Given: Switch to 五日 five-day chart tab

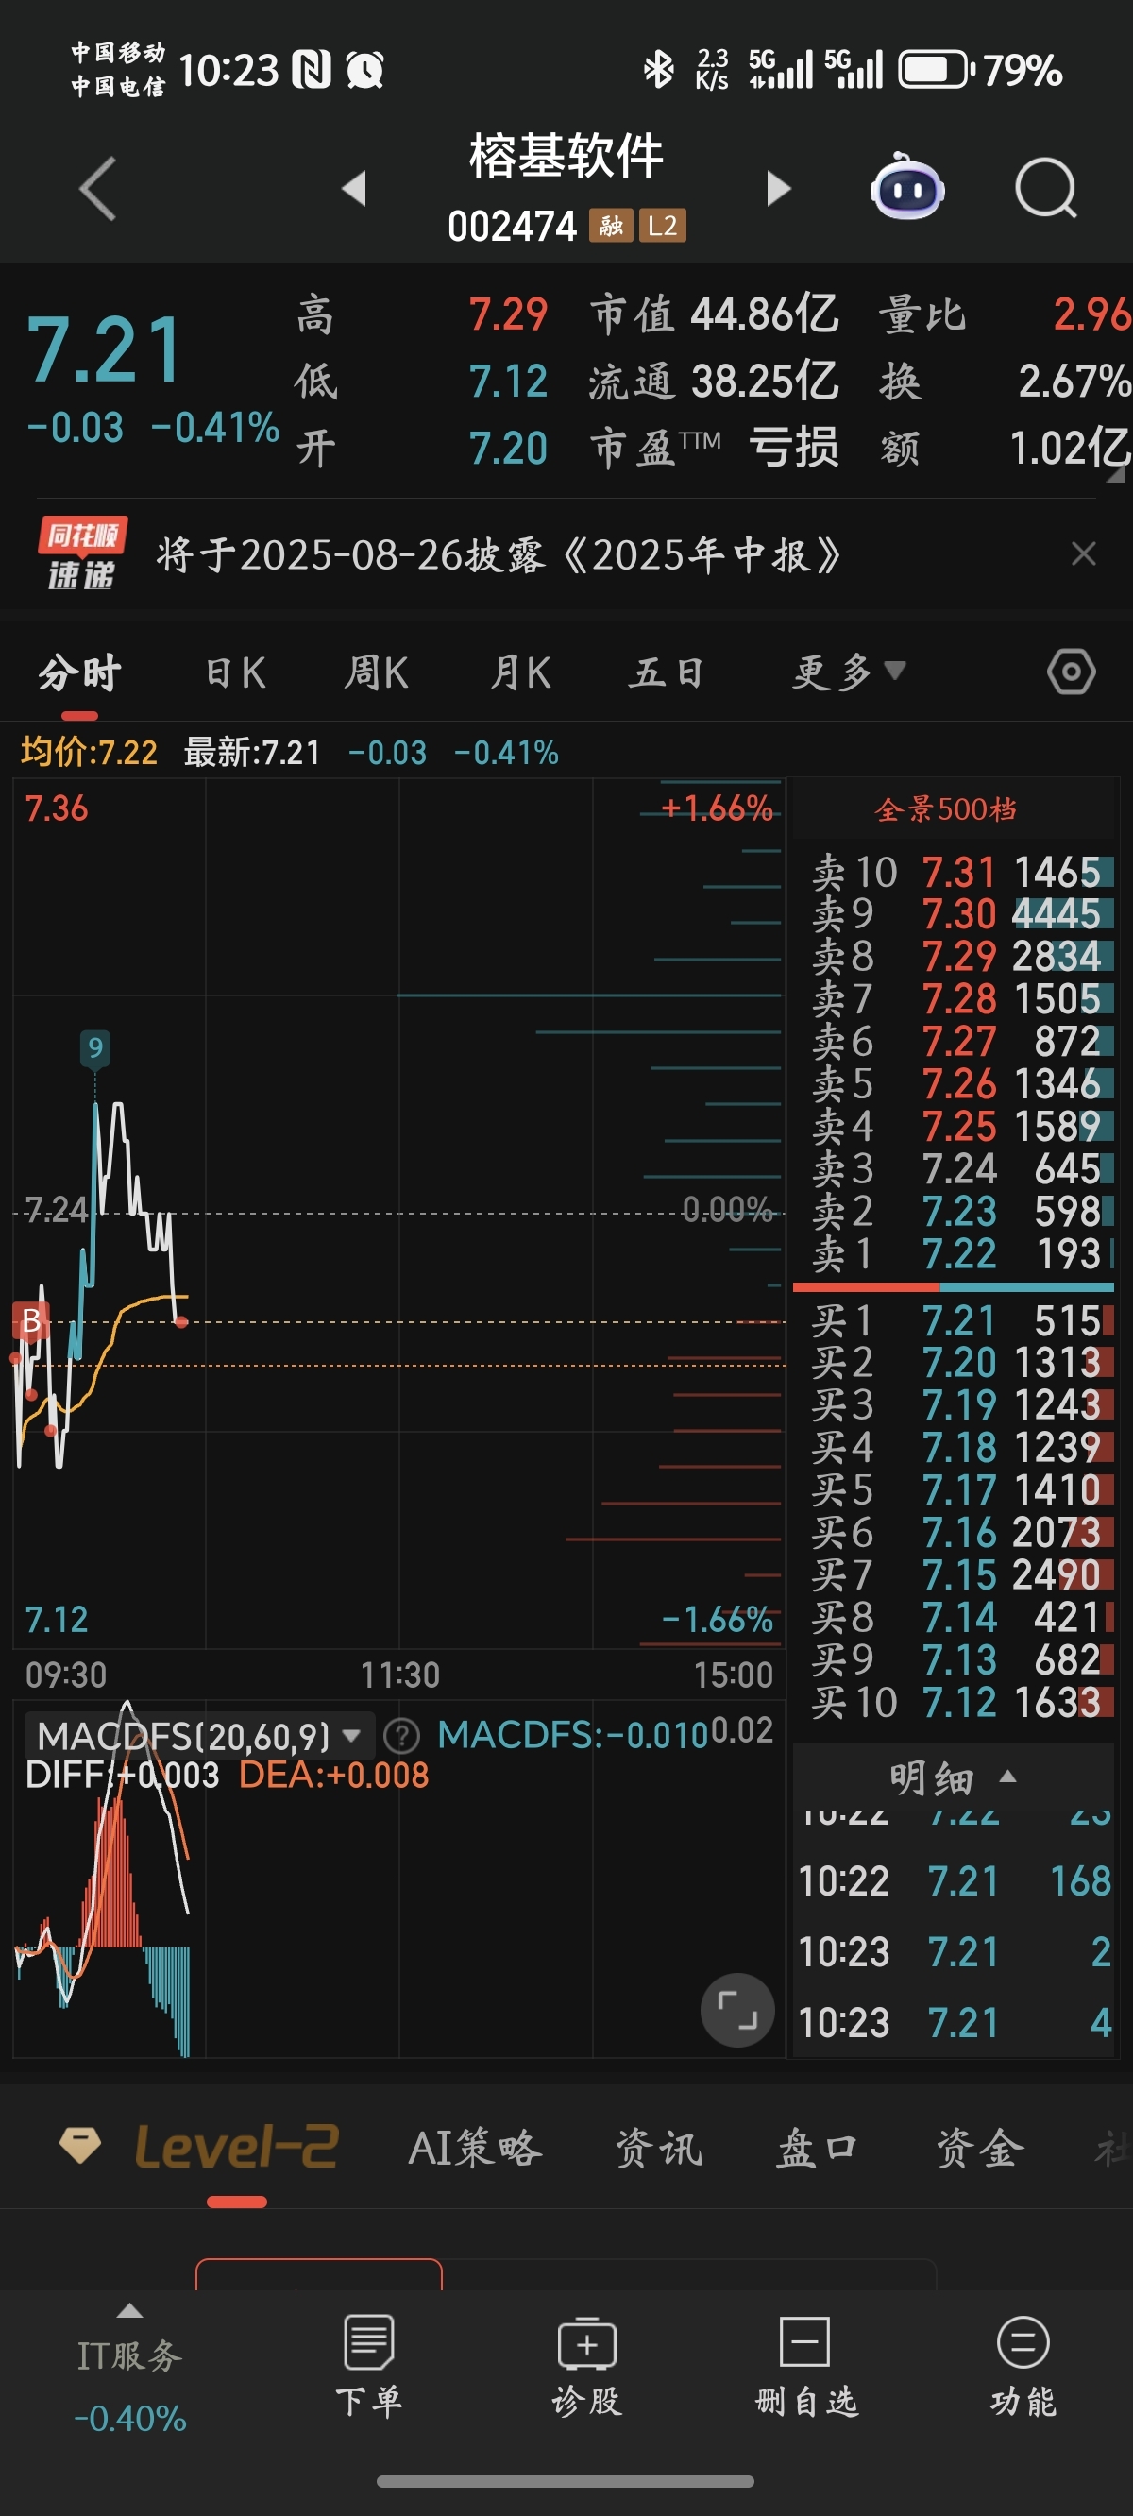Looking at the screenshot, I should click(667, 673).
